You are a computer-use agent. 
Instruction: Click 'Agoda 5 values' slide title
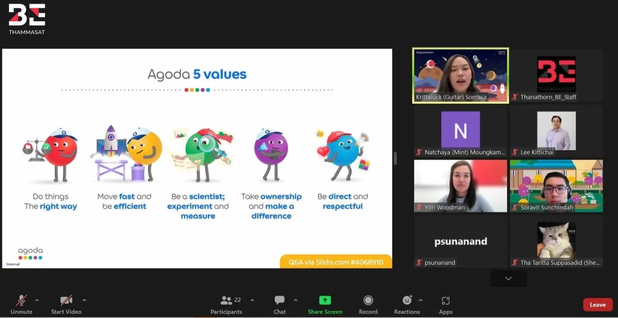coord(197,74)
